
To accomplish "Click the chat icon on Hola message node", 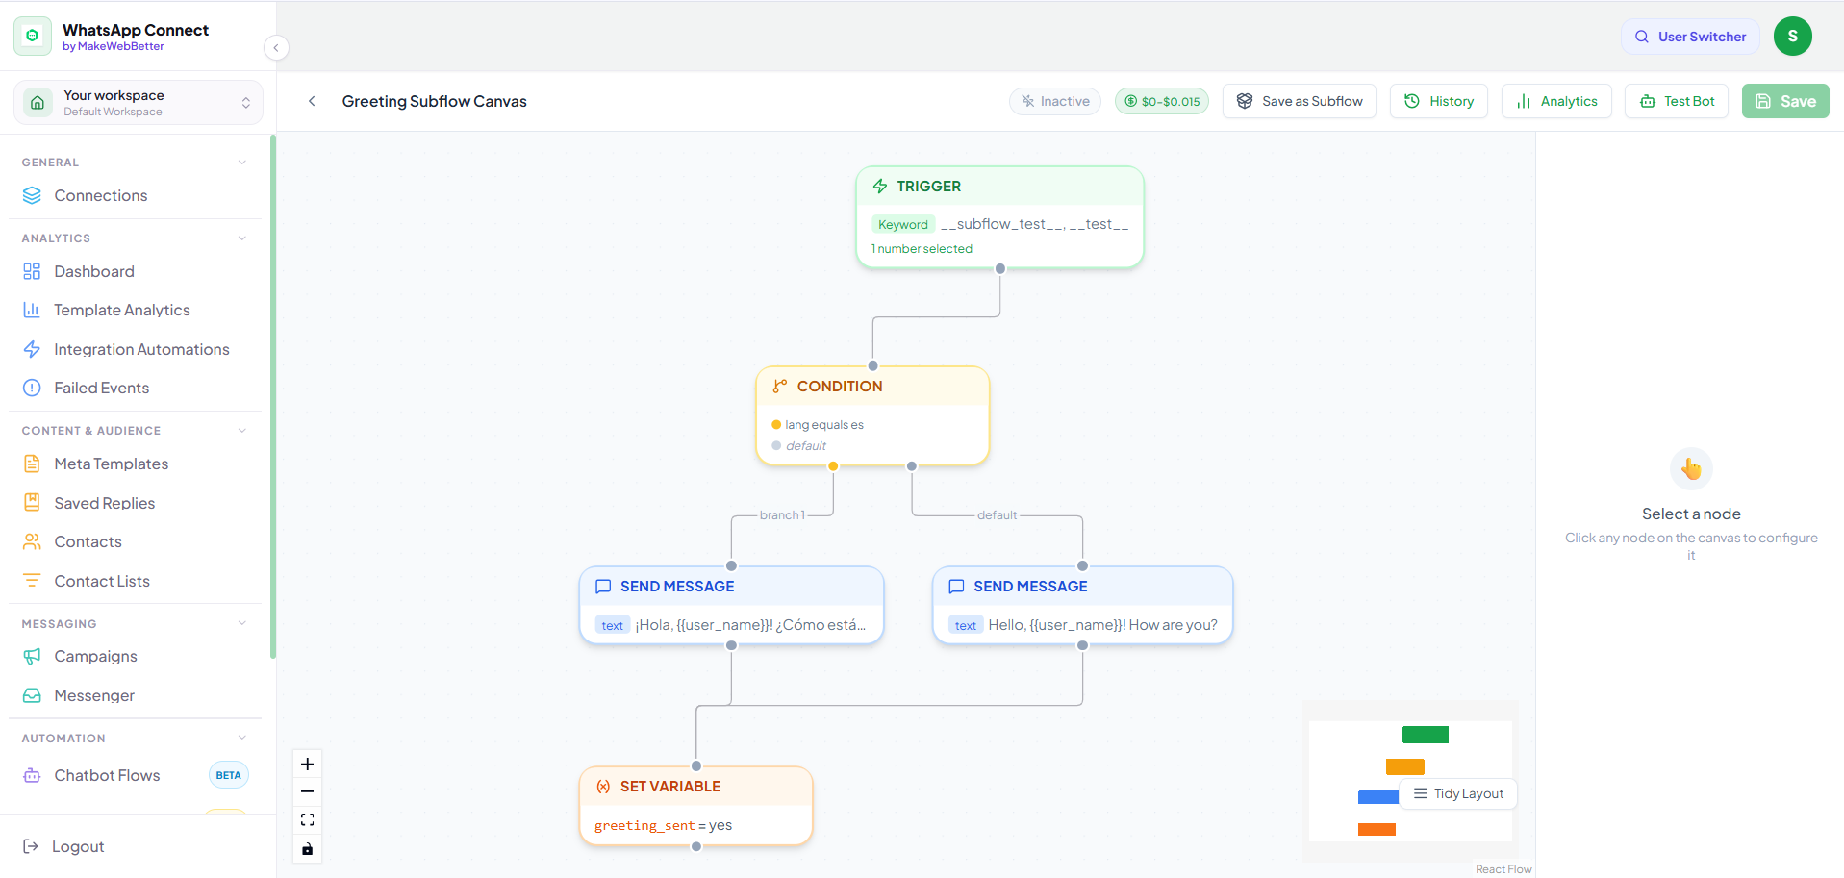I will tap(603, 587).
